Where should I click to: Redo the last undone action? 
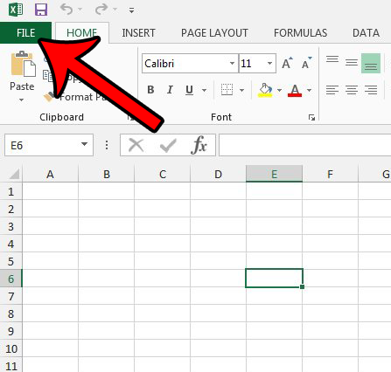101,10
